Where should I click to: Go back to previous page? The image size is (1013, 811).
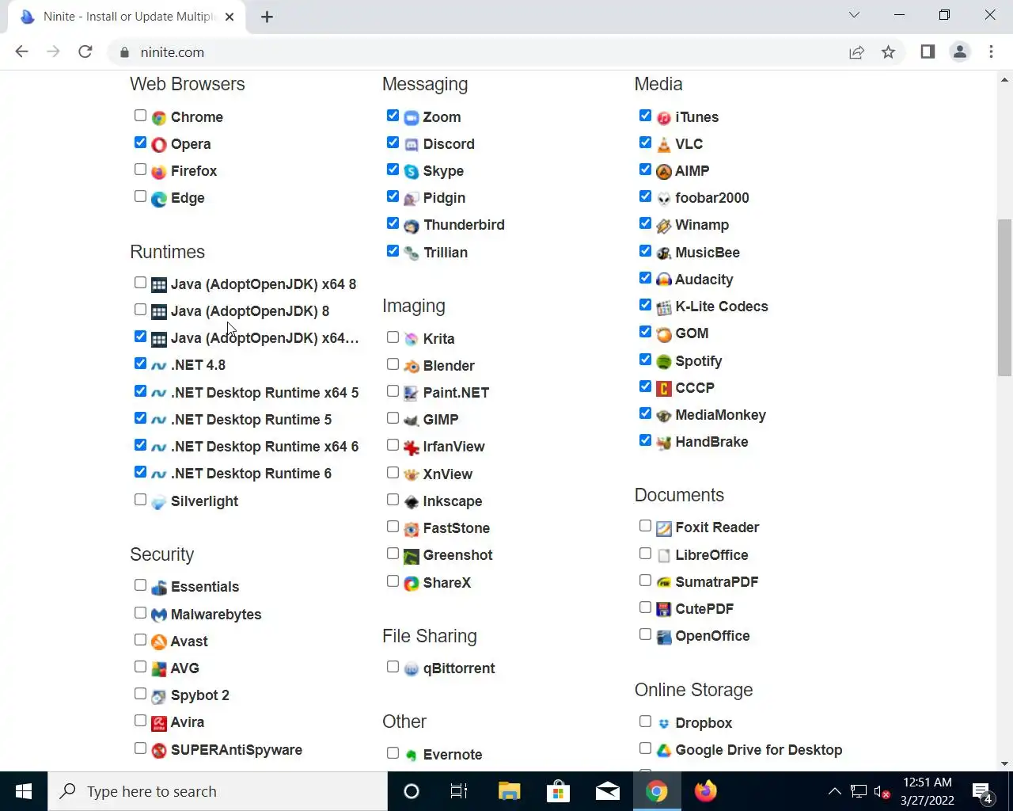(22, 52)
